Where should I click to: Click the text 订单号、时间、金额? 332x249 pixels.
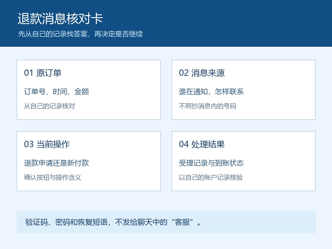pyautogui.click(x=56, y=92)
